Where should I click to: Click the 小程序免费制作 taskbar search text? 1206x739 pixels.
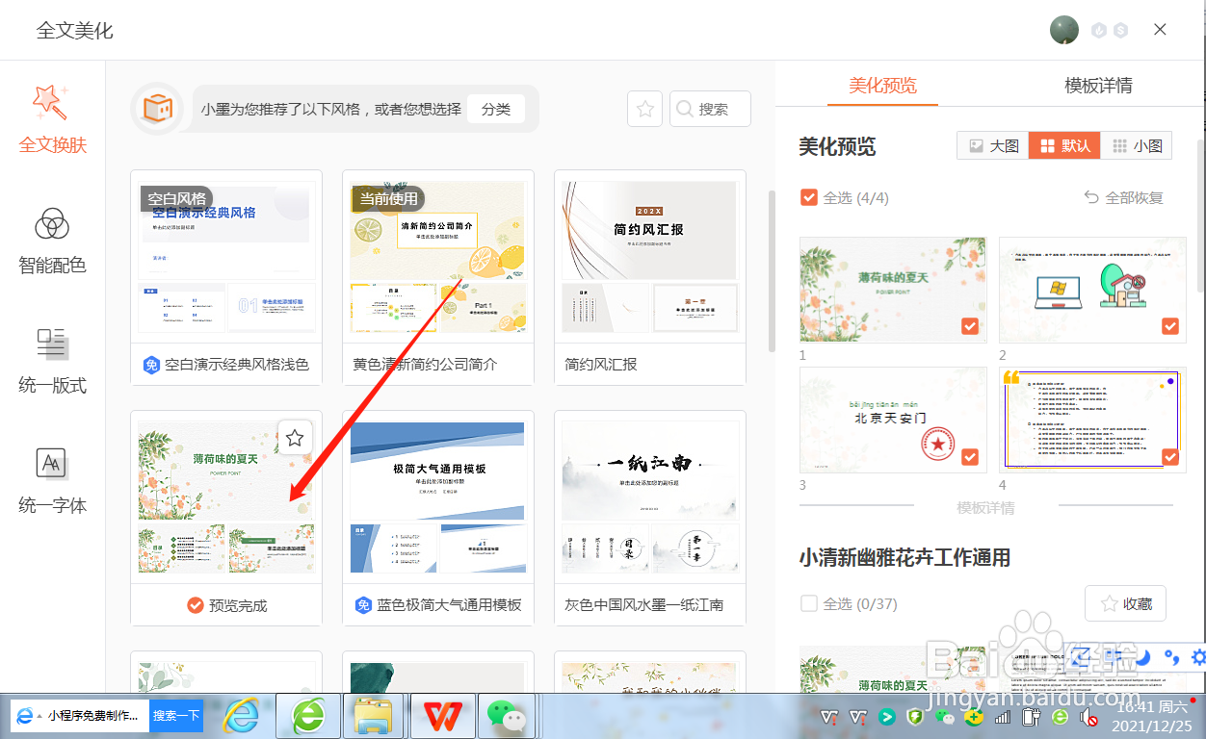pos(92,716)
